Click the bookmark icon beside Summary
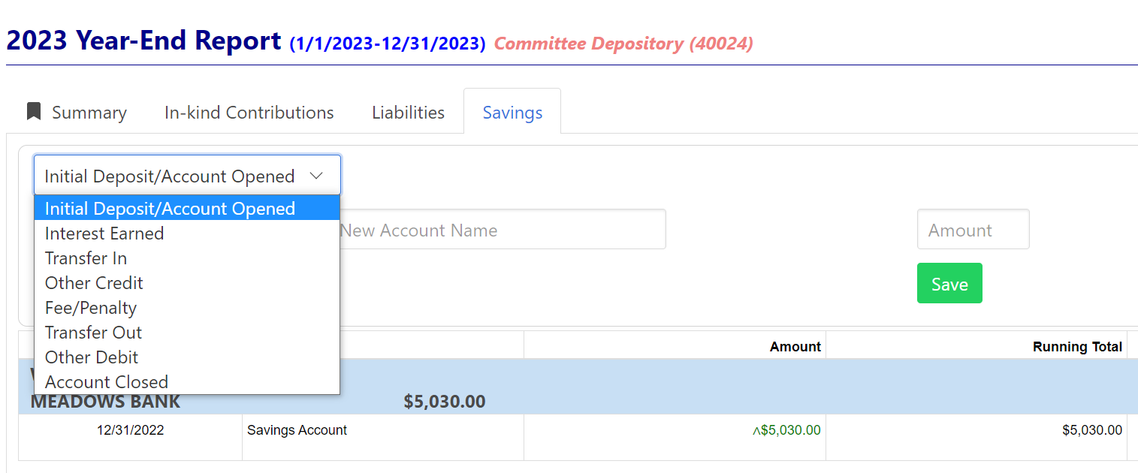The image size is (1138, 473). [x=33, y=112]
